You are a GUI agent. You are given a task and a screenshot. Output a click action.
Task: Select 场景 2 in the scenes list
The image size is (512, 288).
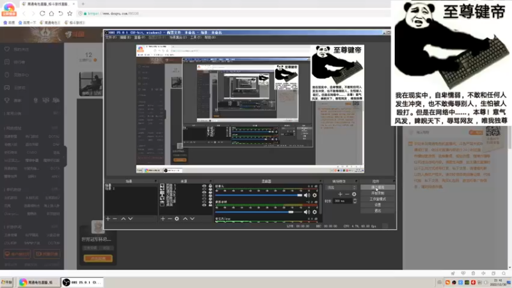(x=109, y=188)
